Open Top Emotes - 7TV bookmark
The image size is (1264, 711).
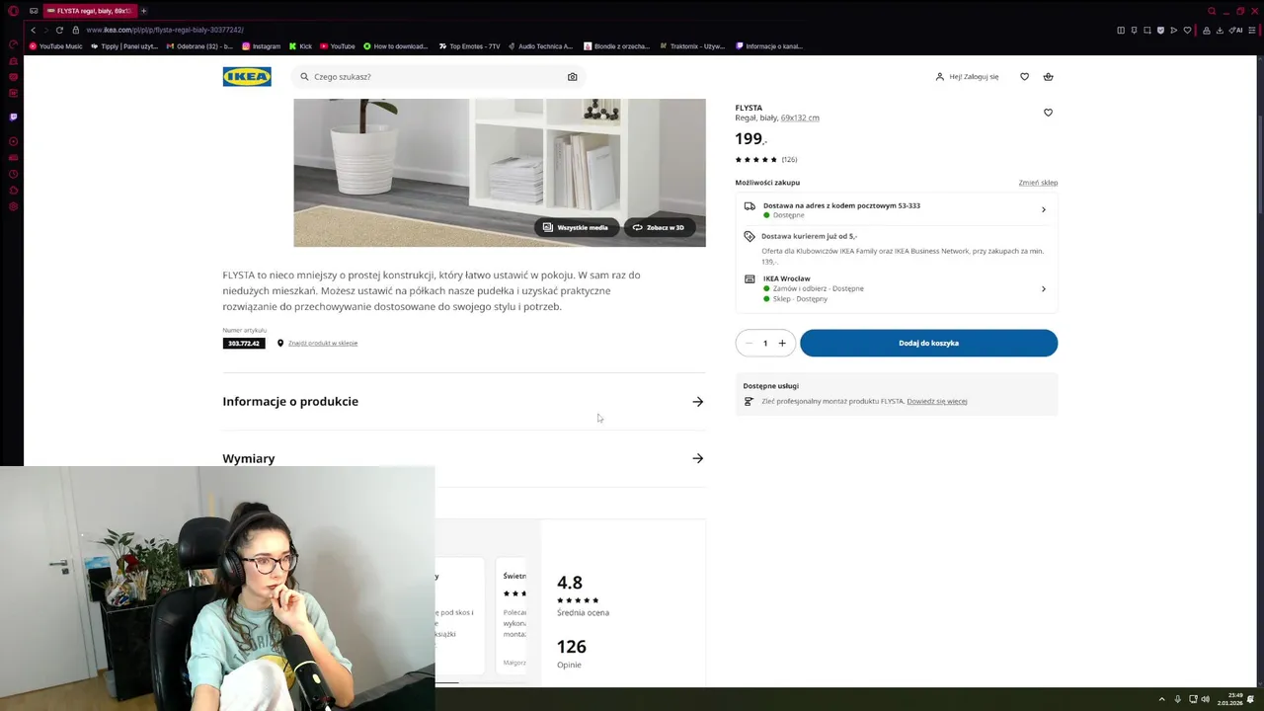(x=469, y=46)
